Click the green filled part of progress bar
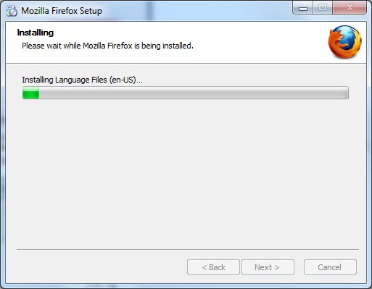Viewport: 372px width, 289px height. coord(31,93)
